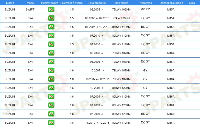
Task: Select 79kW / 107KM in the 10.2007 -> 12.2011 row
Action: [121, 79]
